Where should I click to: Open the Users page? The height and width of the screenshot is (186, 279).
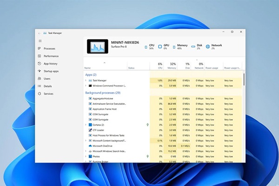(47, 79)
